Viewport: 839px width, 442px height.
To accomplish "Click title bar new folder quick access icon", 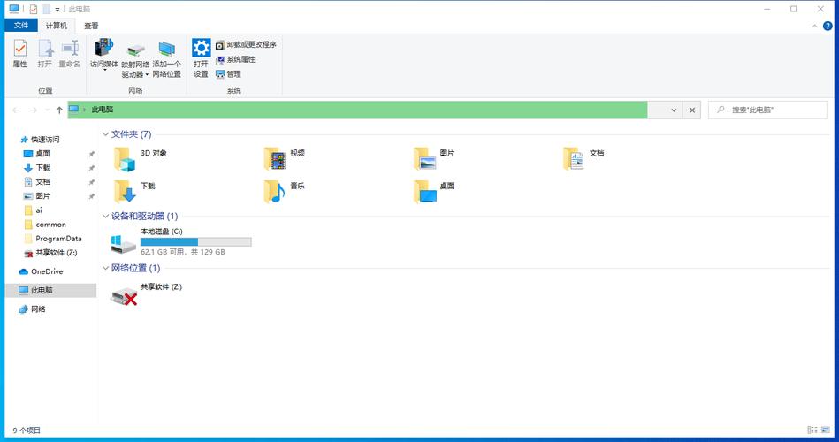I will pyautogui.click(x=47, y=9).
